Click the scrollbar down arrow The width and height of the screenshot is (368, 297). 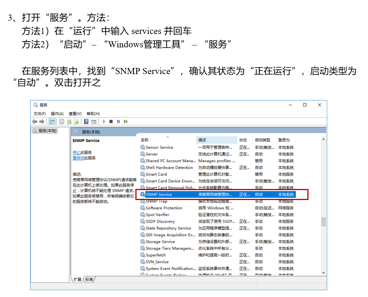point(323,273)
